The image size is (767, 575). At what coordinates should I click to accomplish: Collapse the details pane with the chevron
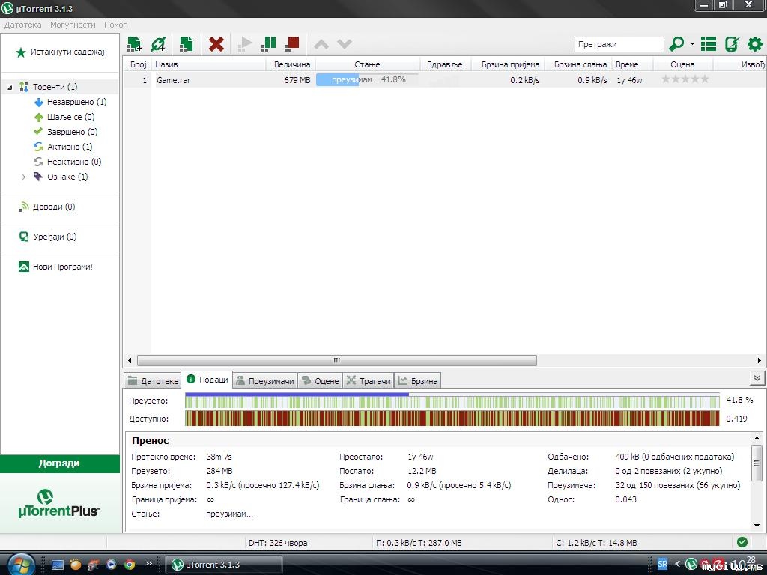pos(757,379)
